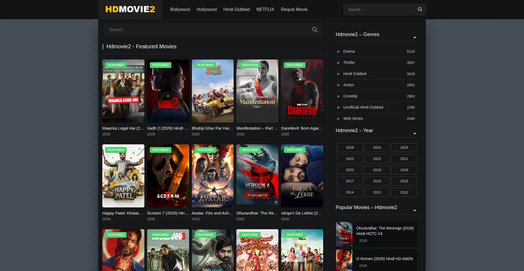This screenshot has height=271, width=524.
Task: Filter by year 2025
Action: click(377, 147)
